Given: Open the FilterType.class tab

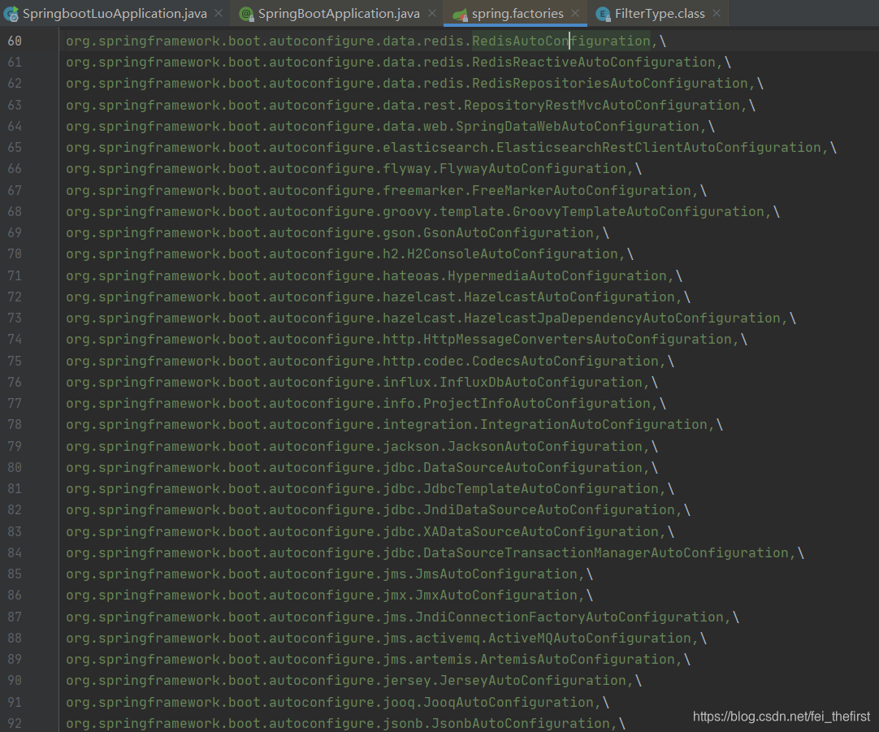Looking at the screenshot, I should point(660,14).
